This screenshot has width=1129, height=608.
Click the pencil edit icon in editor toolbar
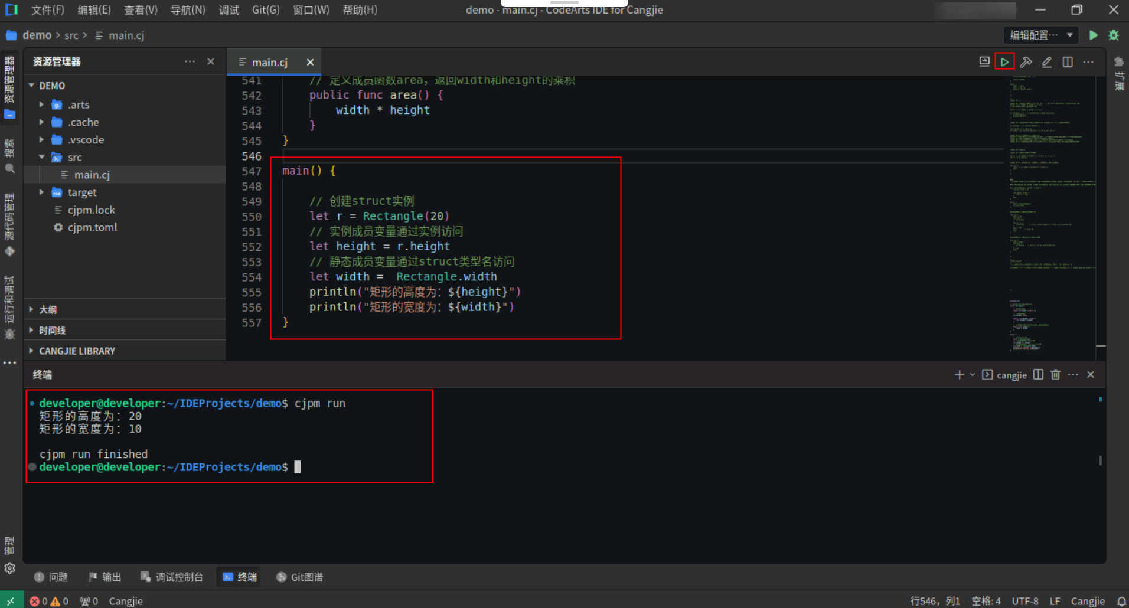pos(1046,62)
